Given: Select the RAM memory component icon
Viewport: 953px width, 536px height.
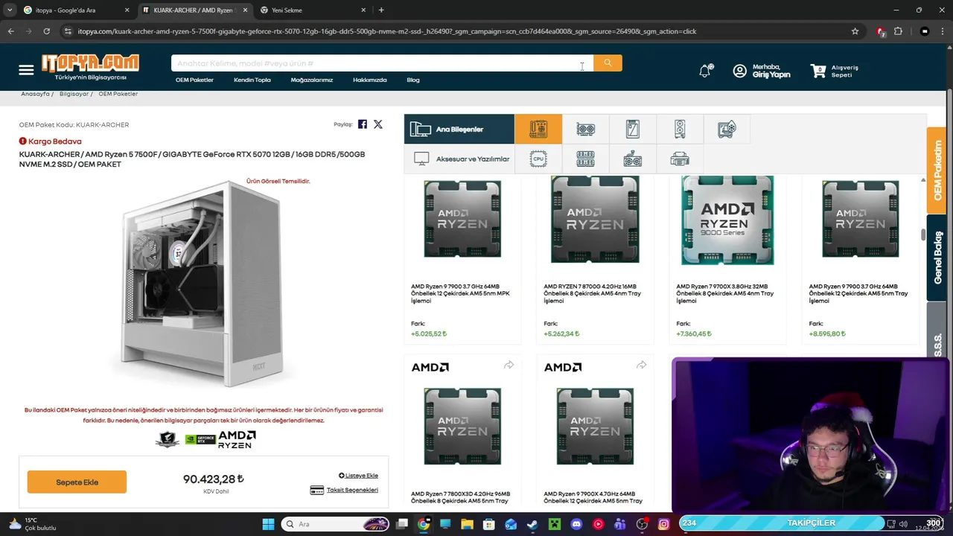Looking at the screenshot, I should click(586, 159).
